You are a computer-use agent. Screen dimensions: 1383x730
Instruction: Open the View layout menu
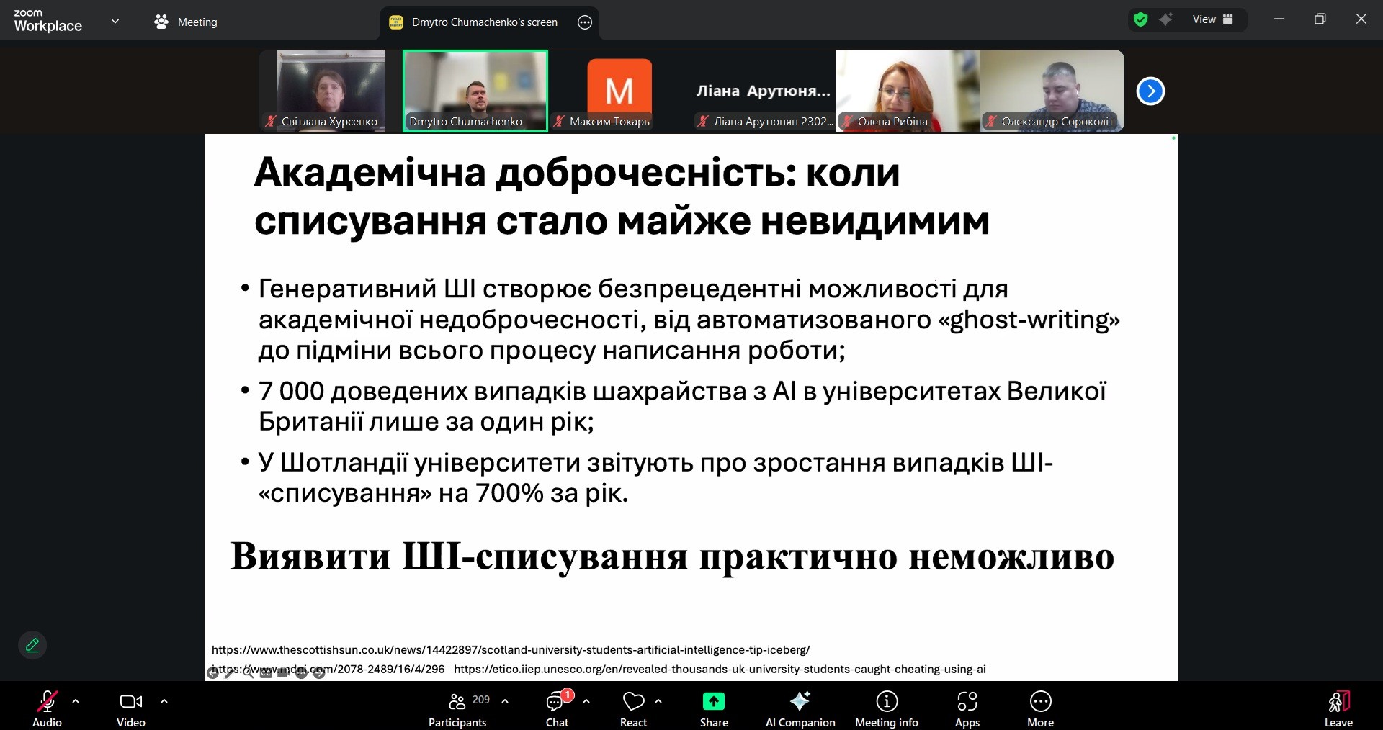click(x=1212, y=19)
